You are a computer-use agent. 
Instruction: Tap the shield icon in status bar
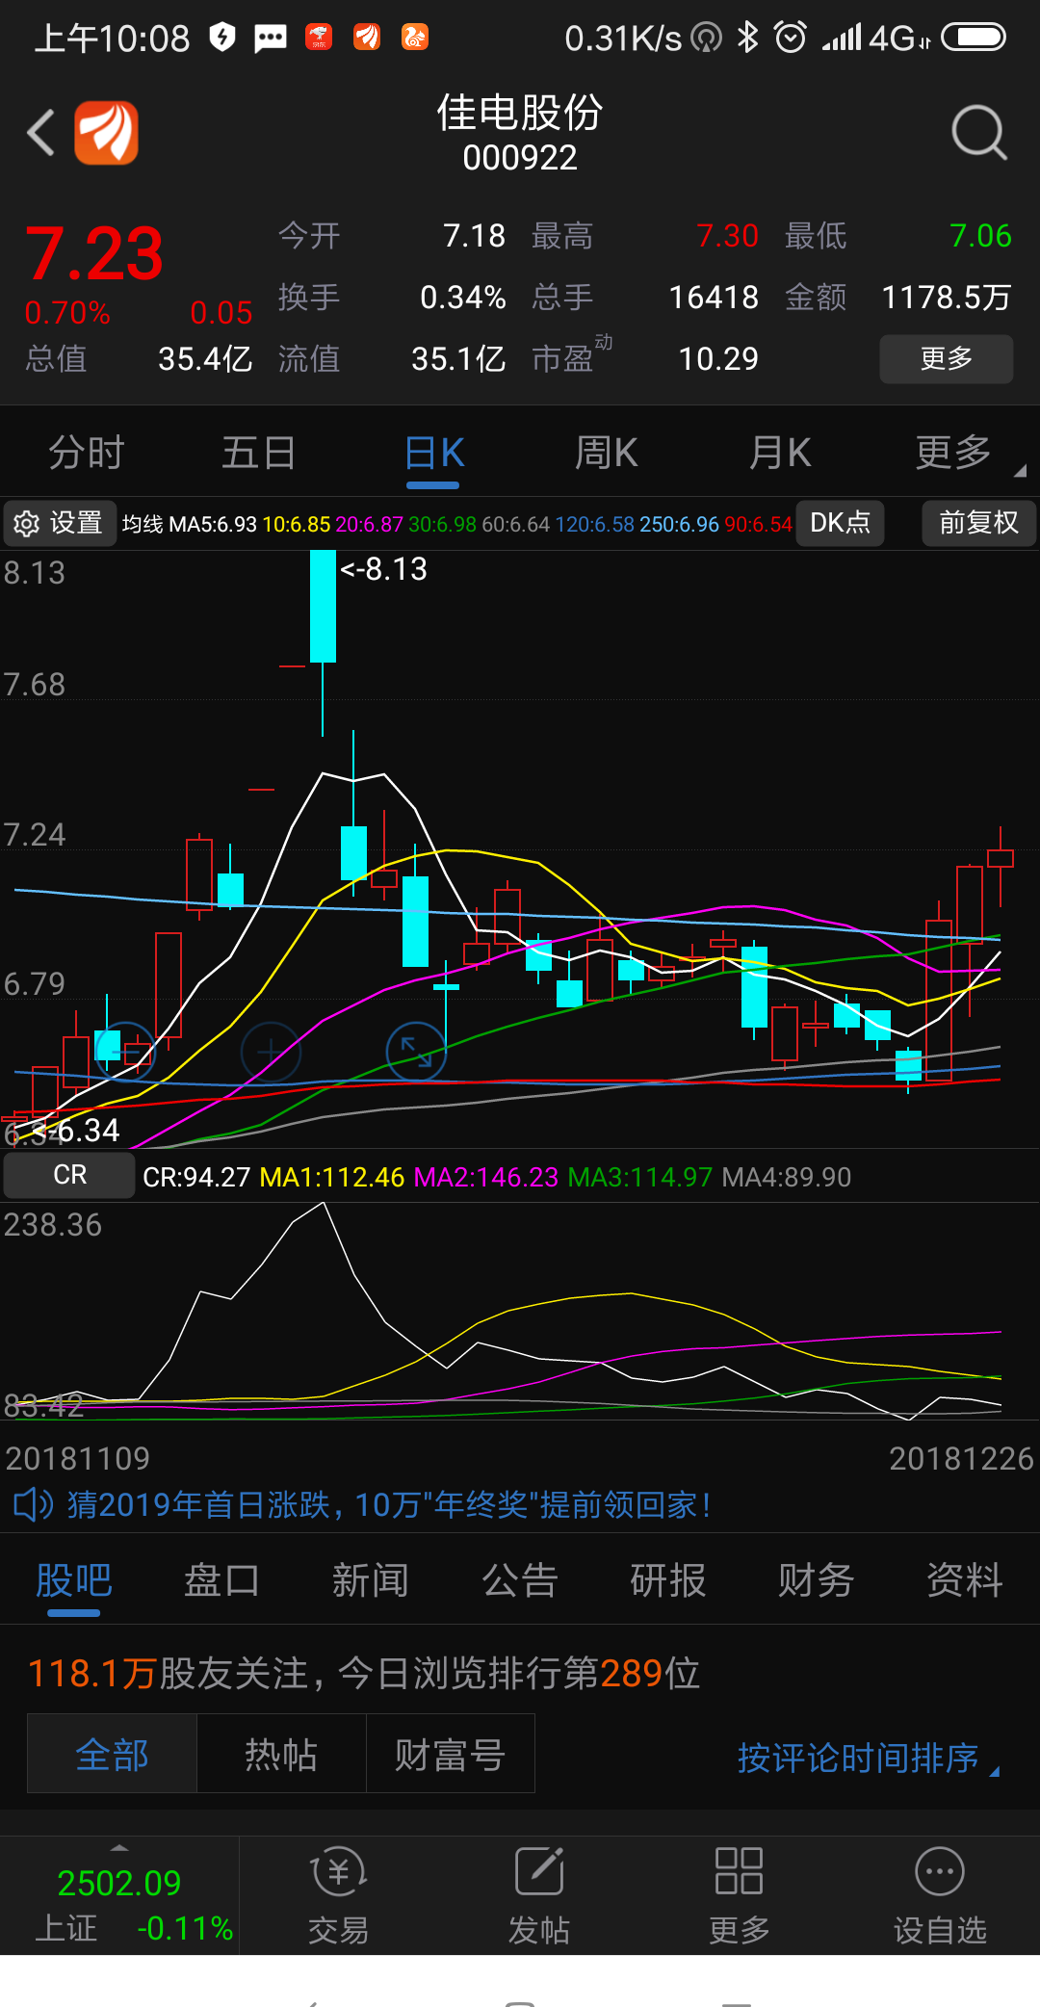pos(222,39)
